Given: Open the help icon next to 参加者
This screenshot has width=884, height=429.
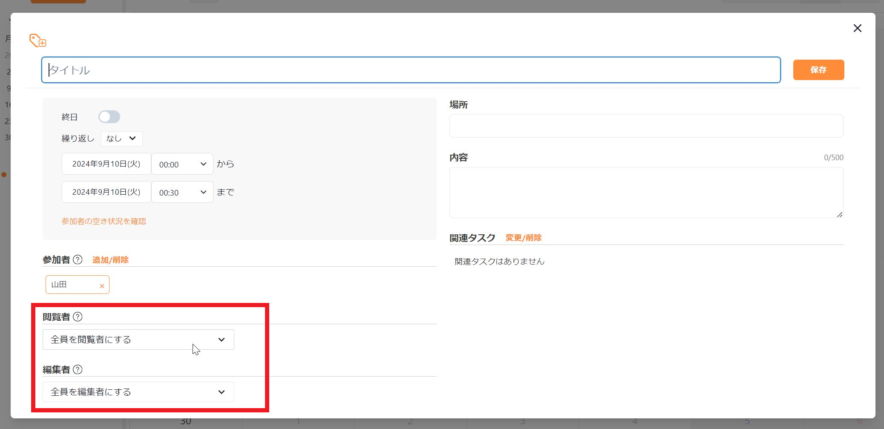Looking at the screenshot, I should pos(78,259).
